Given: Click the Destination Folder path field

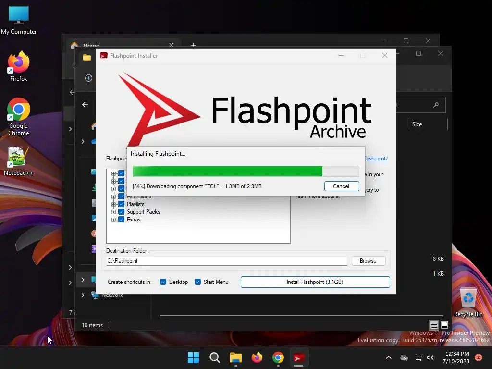Looking at the screenshot, I should [x=227, y=261].
